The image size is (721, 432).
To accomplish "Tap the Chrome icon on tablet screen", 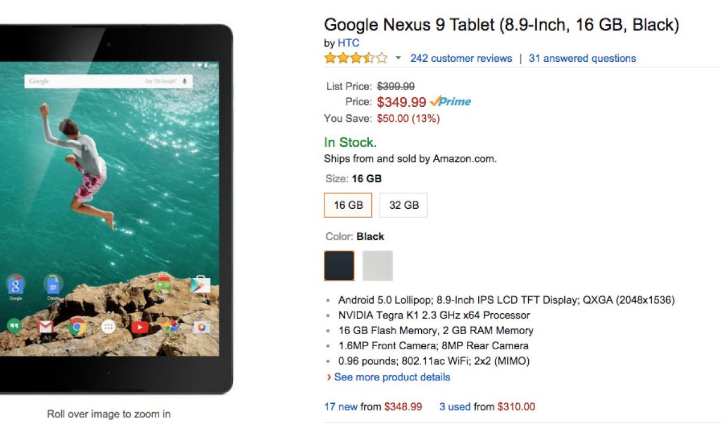I will tap(77, 326).
